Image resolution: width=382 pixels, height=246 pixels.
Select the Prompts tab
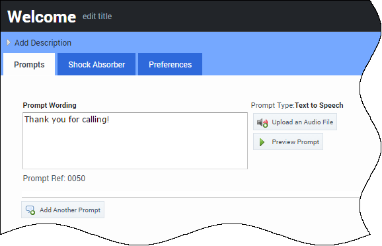(29, 64)
